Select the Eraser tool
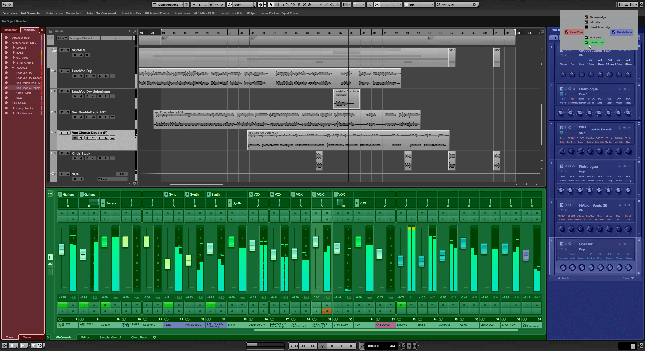The width and height of the screenshot is (645, 351). coord(293,5)
